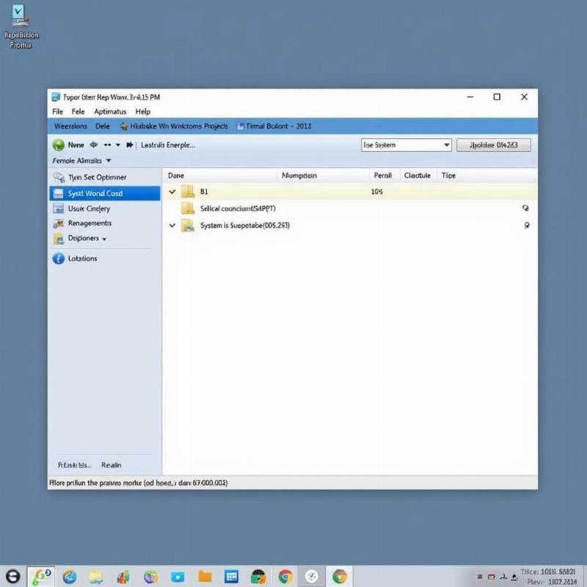Click the Jpolotee button at top right
587x587 pixels.
coord(493,145)
